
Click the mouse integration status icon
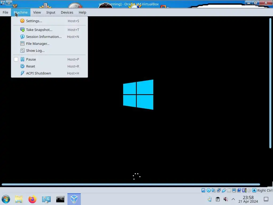tap(249, 190)
